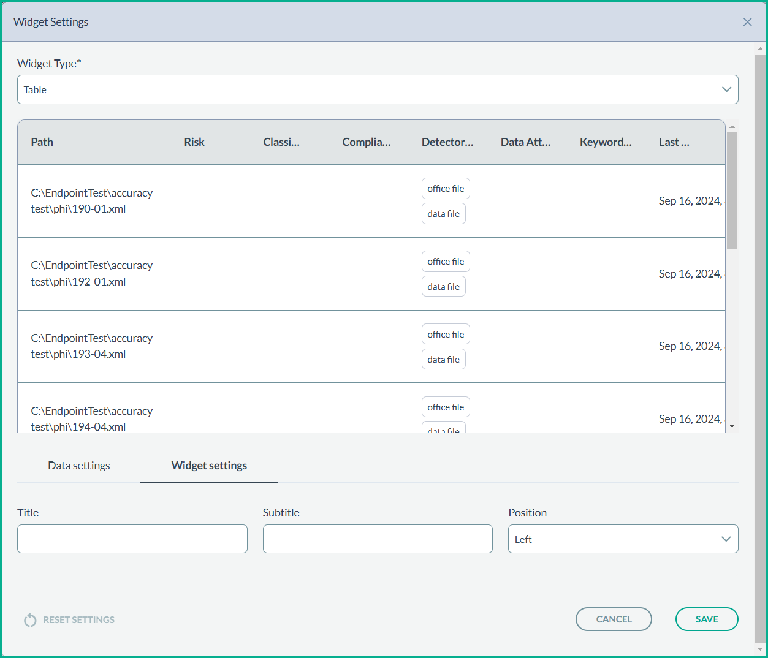Viewport: 768px width, 658px height.
Task: Click the data file tag for 192-01.xml
Action: (443, 287)
